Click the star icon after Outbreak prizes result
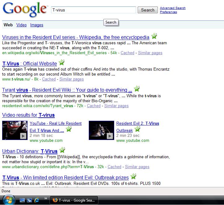 [x=133, y=176]
